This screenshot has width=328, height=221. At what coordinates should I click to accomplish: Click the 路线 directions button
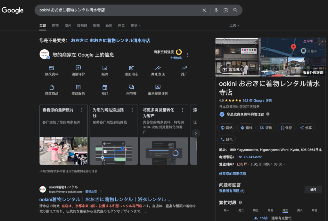pyautogui.click(x=246, y=128)
